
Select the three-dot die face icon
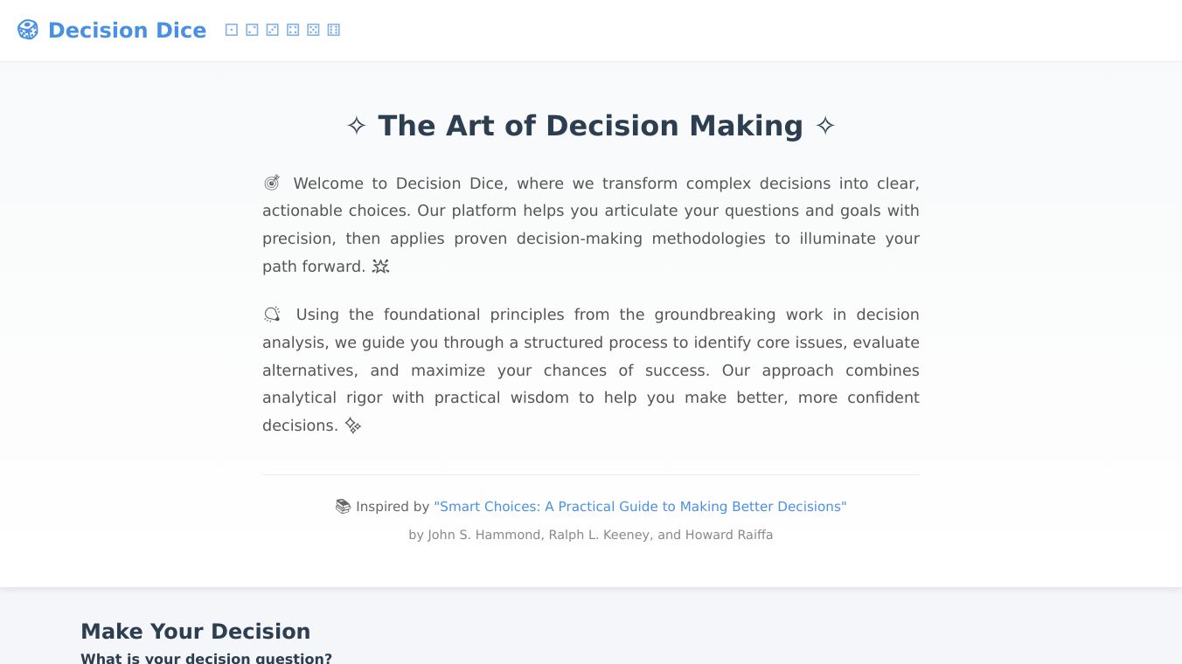tap(272, 30)
